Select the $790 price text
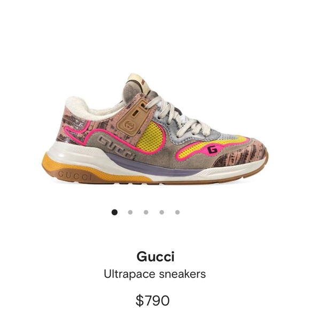Viewport: 310px width, 310px height. [153, 300]
